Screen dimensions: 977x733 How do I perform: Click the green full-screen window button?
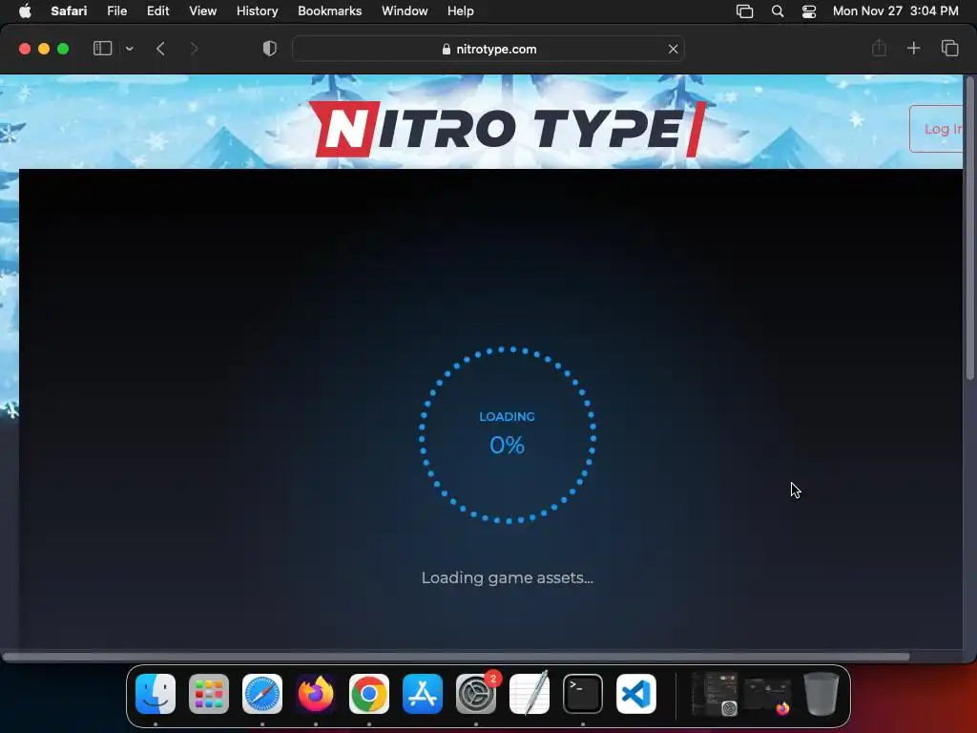63,49
